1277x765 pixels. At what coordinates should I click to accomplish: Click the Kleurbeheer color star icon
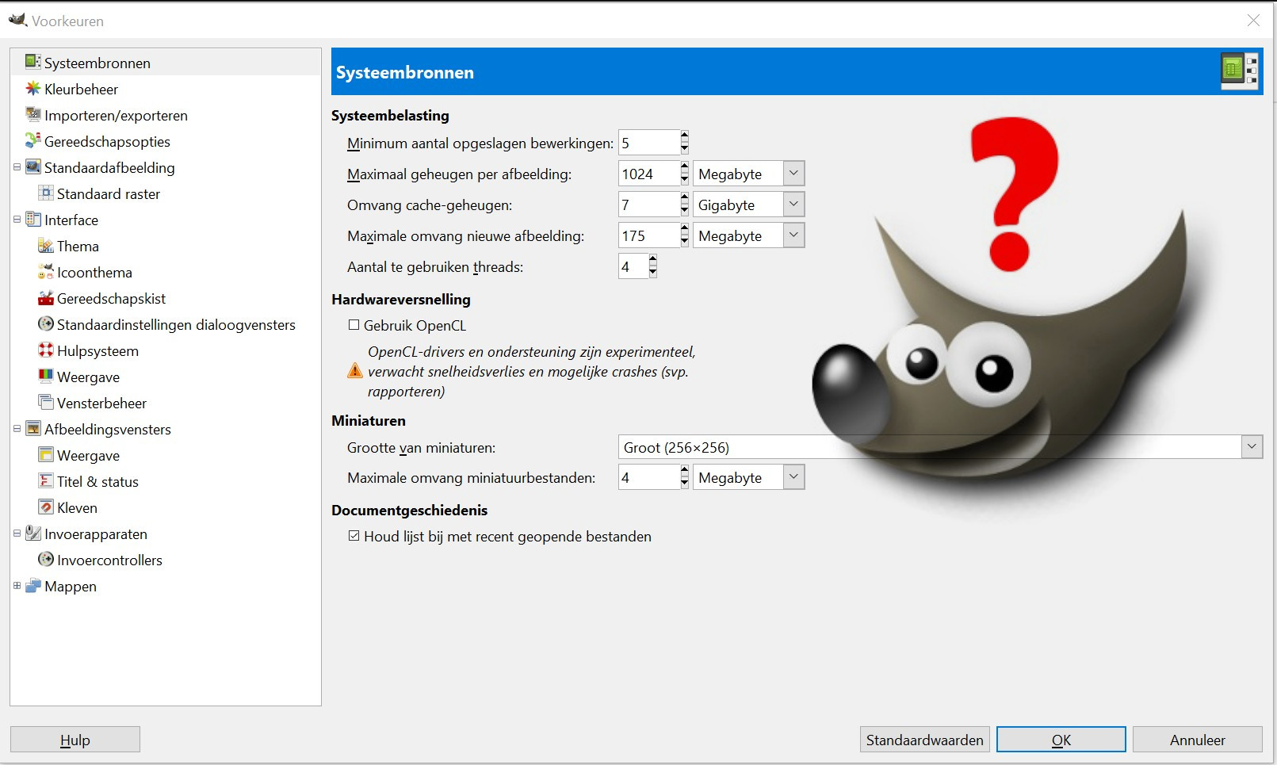[x=32, y=89]
